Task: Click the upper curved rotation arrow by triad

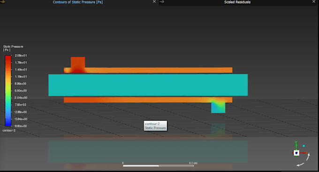Action: pyautogui.click(x=308, y=157)
